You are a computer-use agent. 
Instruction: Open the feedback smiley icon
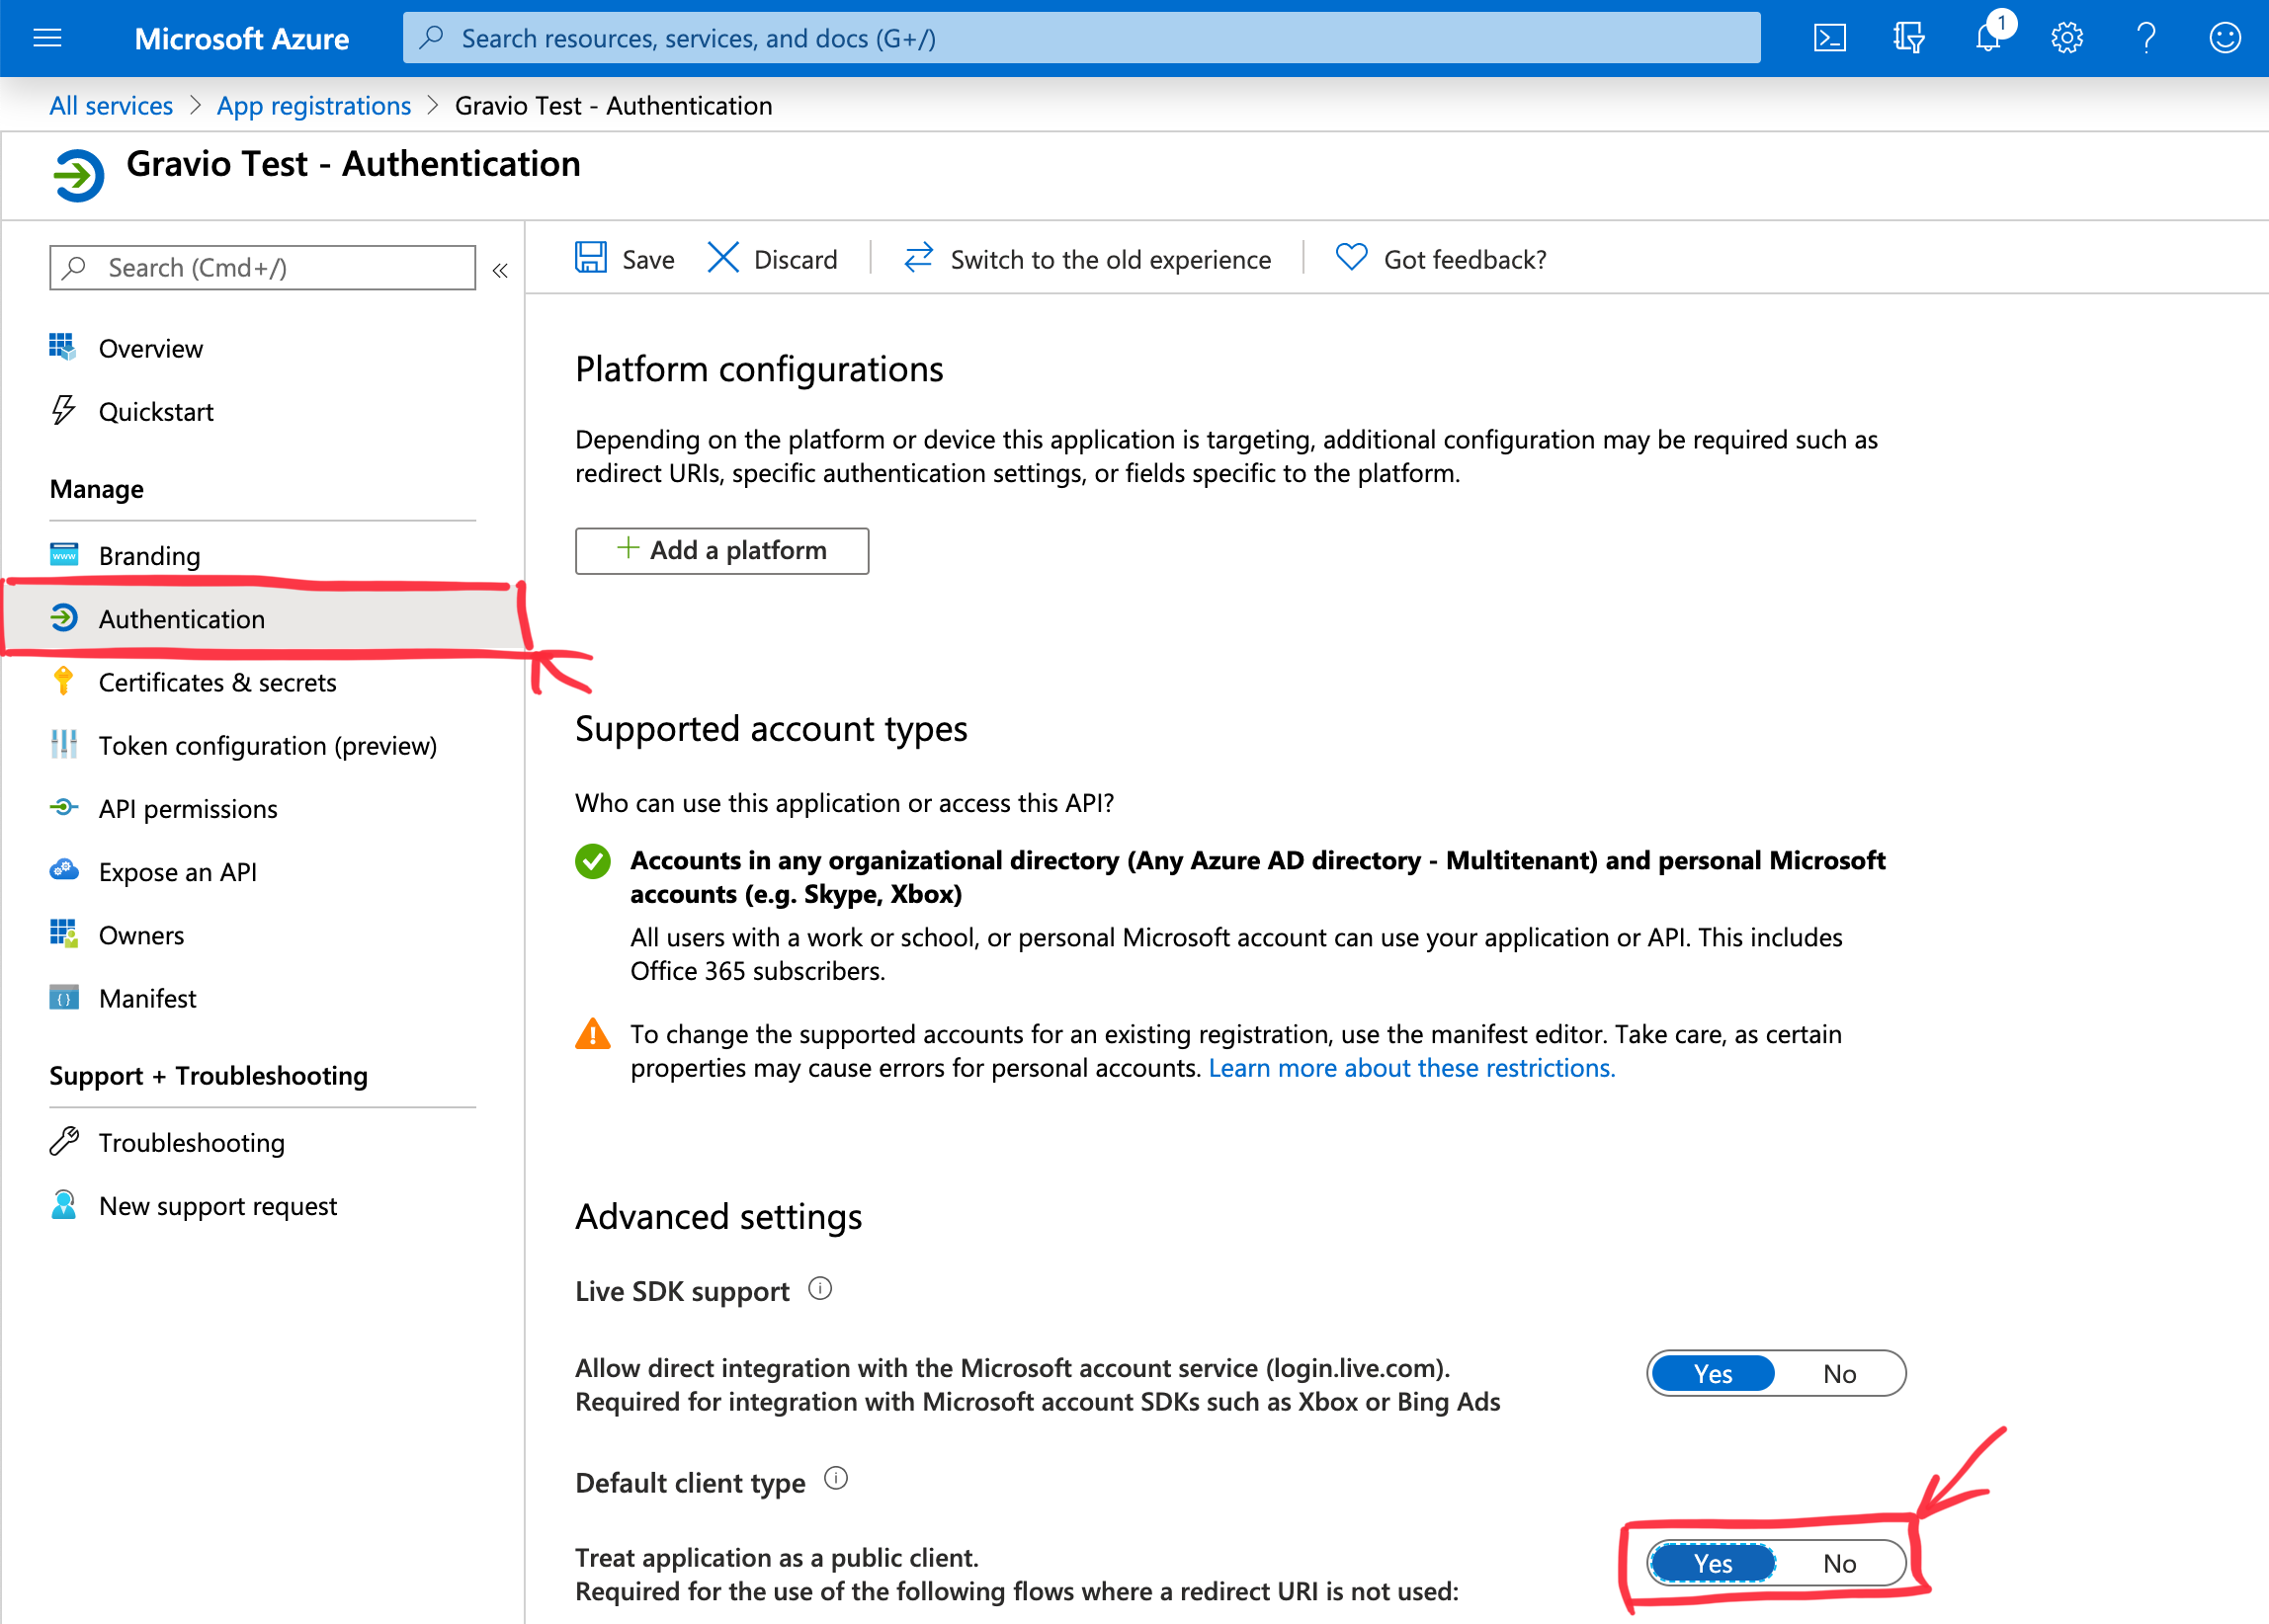2225,38
